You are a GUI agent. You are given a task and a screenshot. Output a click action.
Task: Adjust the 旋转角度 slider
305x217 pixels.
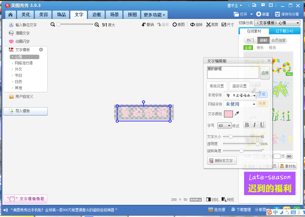241,151
